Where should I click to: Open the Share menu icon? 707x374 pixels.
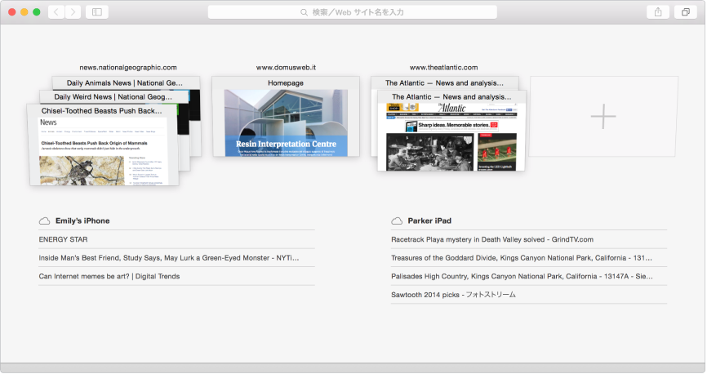658,12
